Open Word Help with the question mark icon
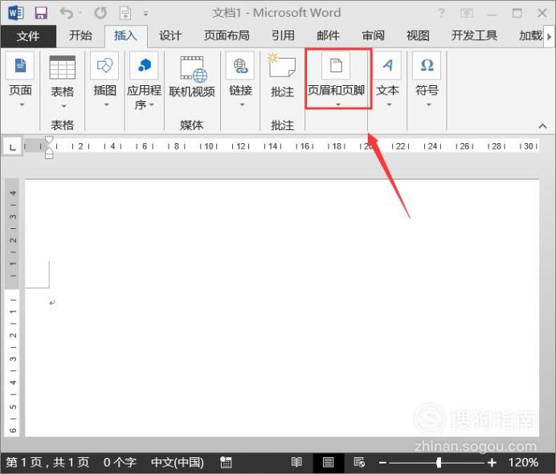 441,14
